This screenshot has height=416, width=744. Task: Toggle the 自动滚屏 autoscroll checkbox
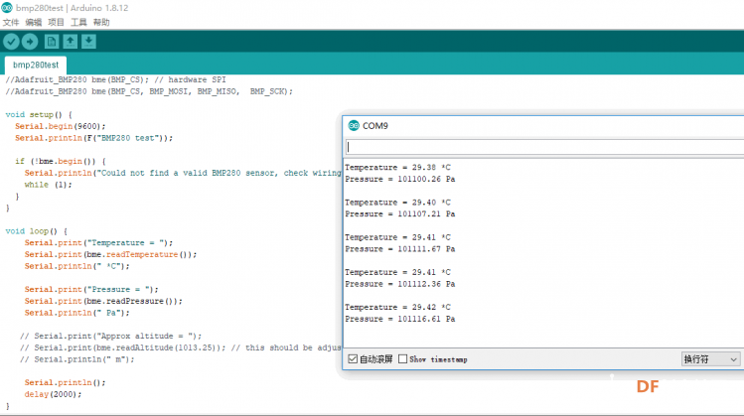[x=353, y=359]
